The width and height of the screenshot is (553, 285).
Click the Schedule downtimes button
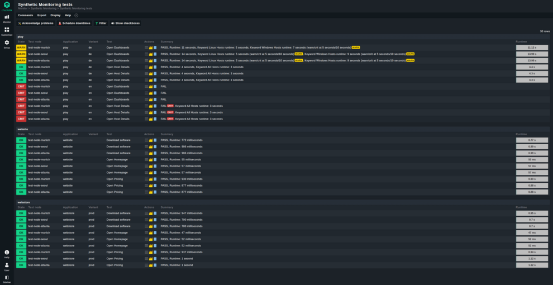tap(74, 23)
